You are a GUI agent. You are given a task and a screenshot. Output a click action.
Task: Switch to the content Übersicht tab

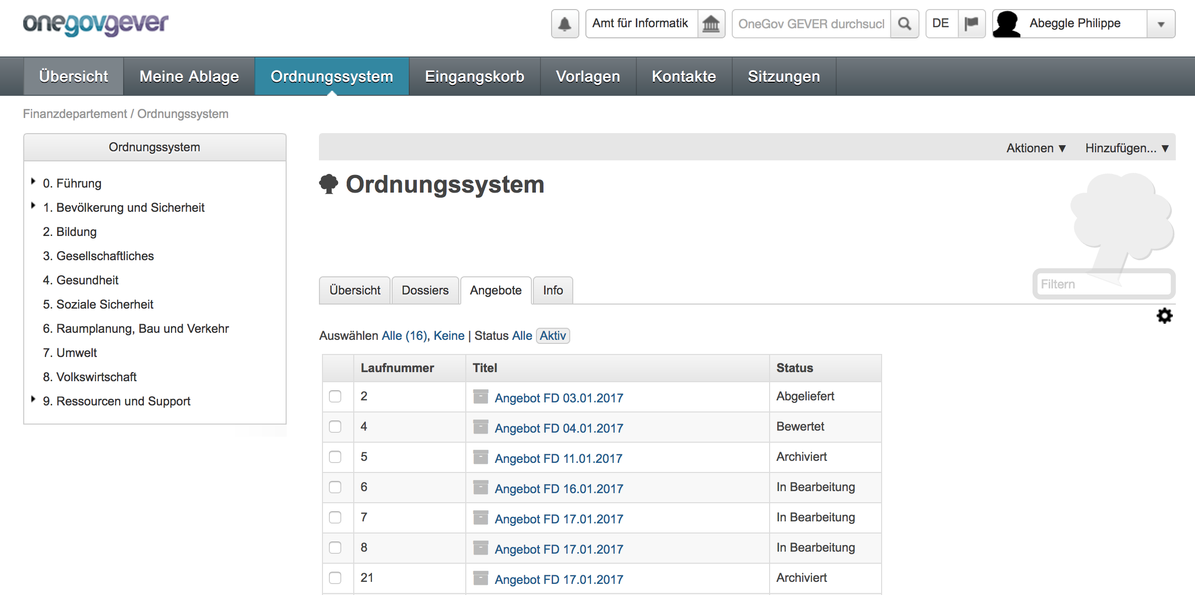point(355,290)
